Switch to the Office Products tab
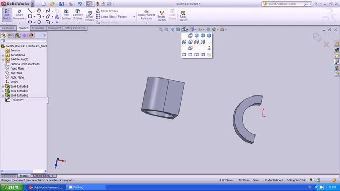 click(75, 28)
